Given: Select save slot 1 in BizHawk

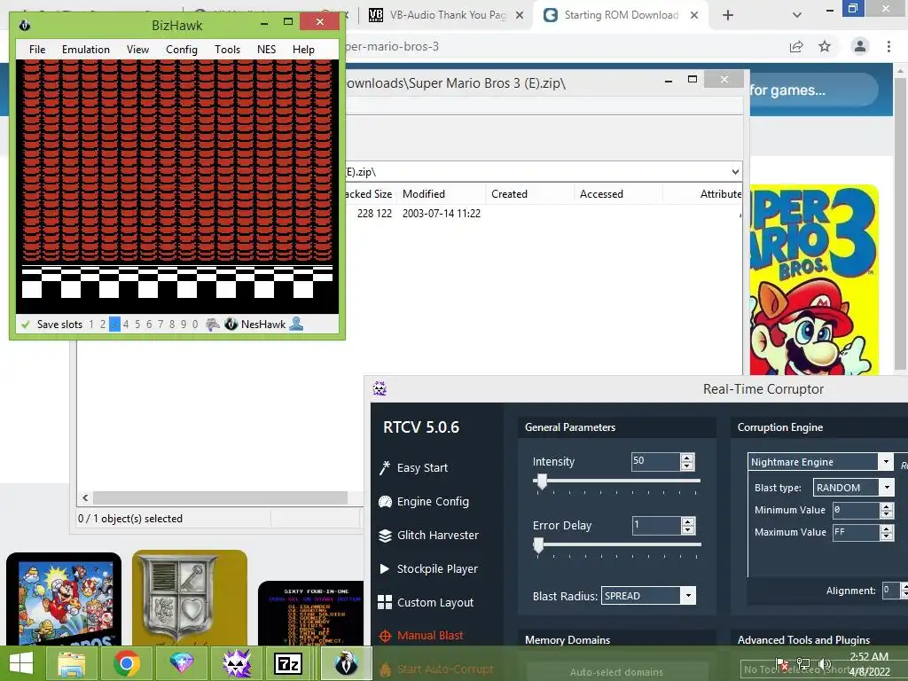Looking at the screenshot, I should click(x=91, y=325).
